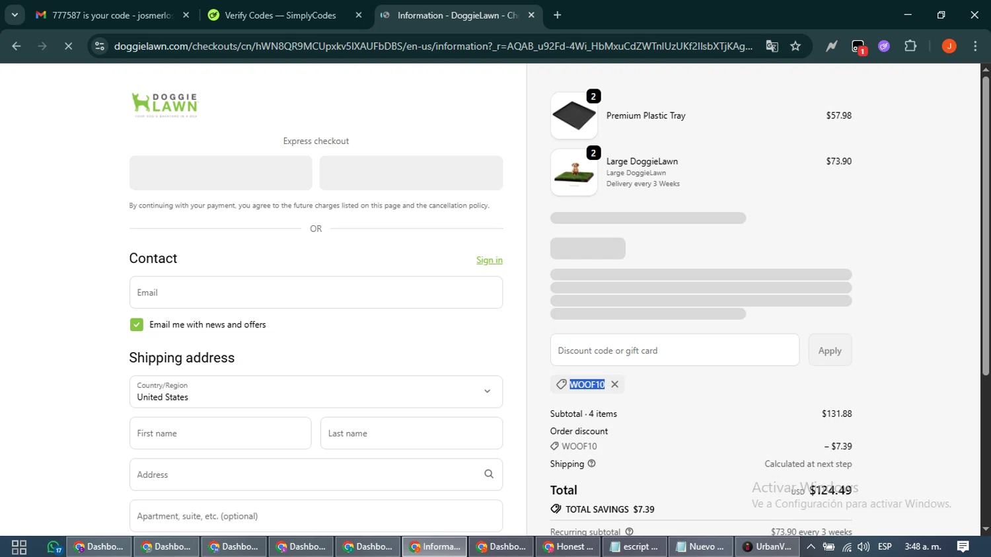View site information icon in address bar

[x=100, y=46]
